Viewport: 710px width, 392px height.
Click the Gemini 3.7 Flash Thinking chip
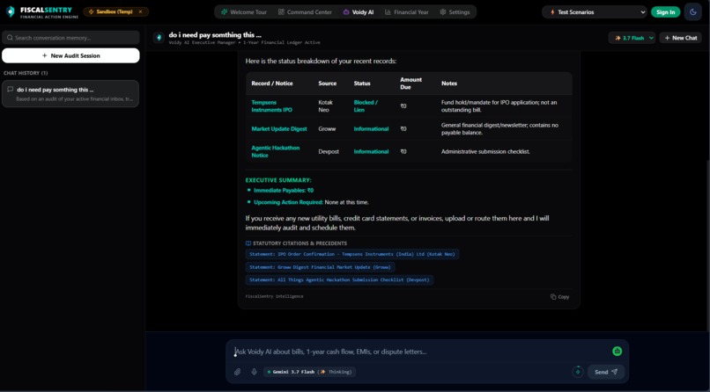[309, 372]
